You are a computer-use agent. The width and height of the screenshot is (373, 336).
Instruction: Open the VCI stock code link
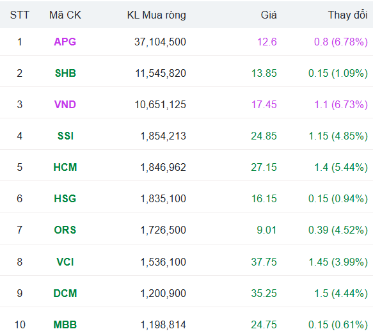[x=65, y=262]
